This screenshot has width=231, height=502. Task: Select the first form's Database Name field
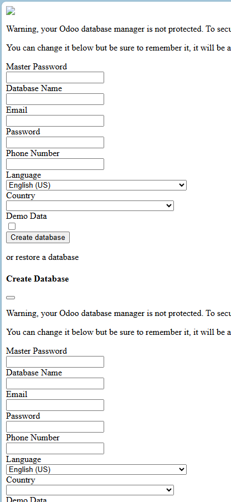[x=55, y=99]
